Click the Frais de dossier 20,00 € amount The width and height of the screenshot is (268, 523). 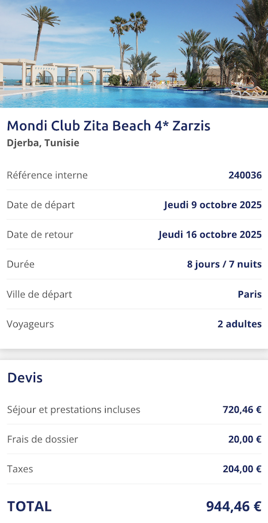(x=245, y=439)
